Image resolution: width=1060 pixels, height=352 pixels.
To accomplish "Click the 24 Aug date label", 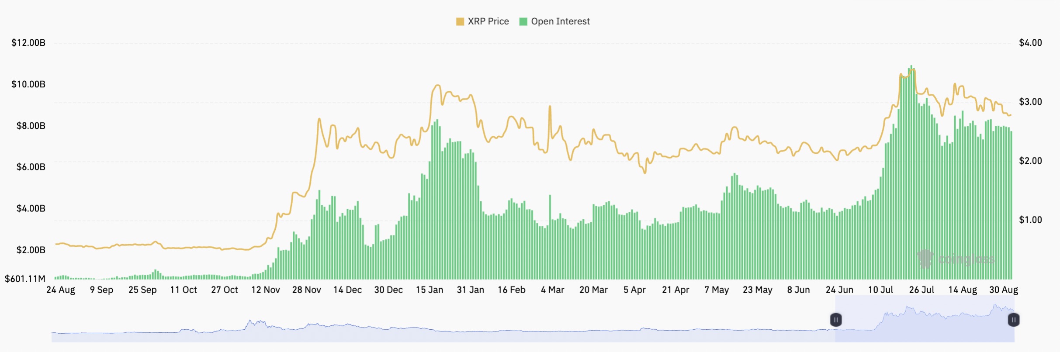I will coord(61,290).
